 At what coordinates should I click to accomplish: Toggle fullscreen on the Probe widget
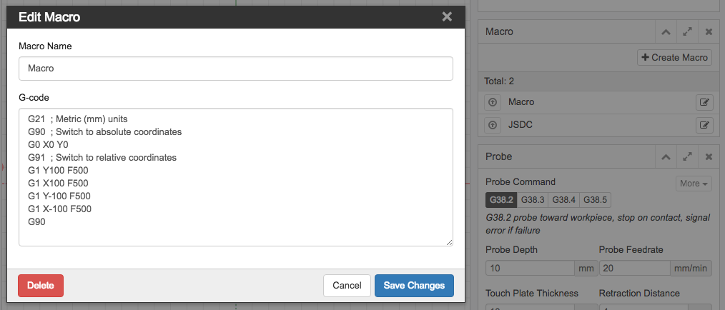coord(688,156)
